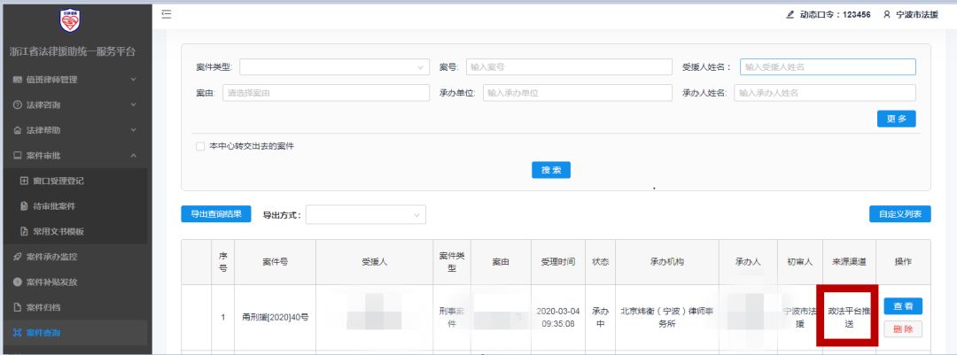957x355 pixels.
Task: Open 待审批案件 in the sidebar
Action: click(58, 206)
